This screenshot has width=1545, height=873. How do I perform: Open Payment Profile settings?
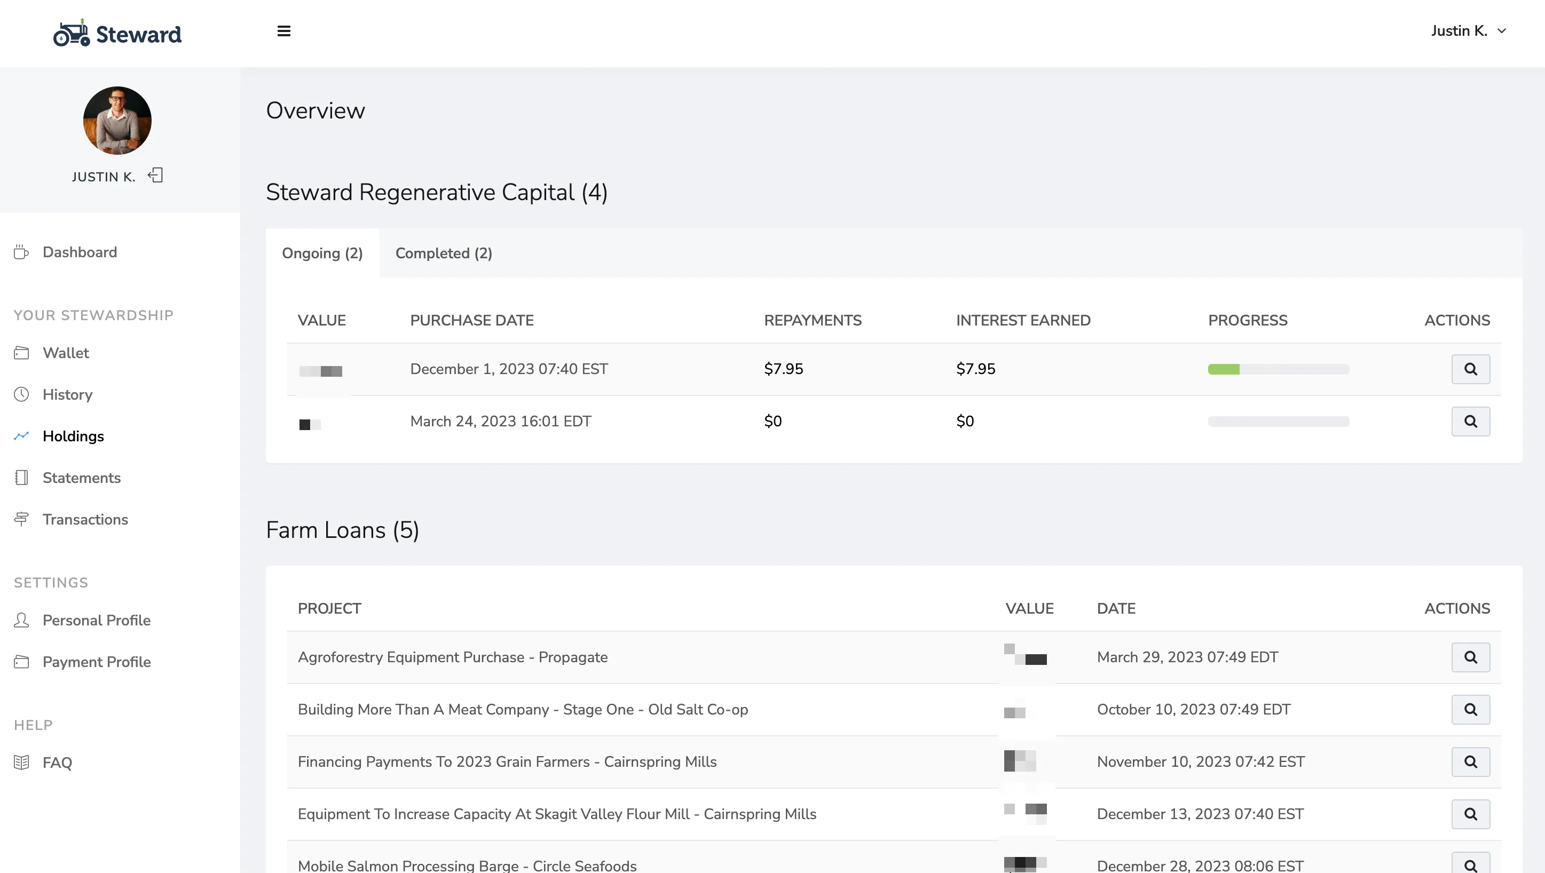click(97, 662)
